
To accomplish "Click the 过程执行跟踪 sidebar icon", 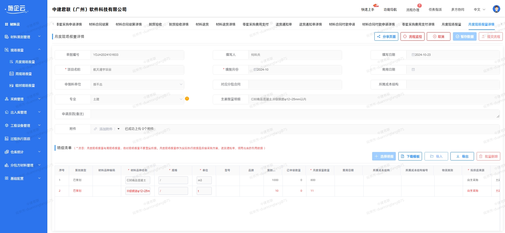I will tap(7, 139).
